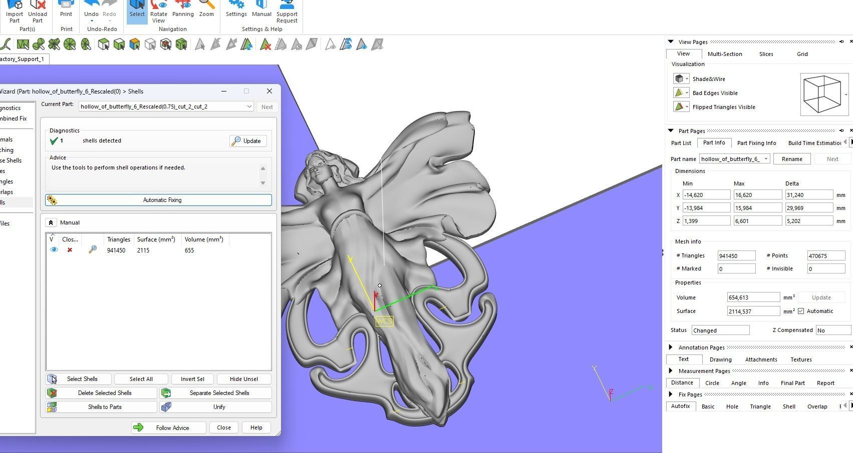Click the Support Request icon
Image resolution: width=853 pixels, height=453 pixels.
(x=287, y=5)
